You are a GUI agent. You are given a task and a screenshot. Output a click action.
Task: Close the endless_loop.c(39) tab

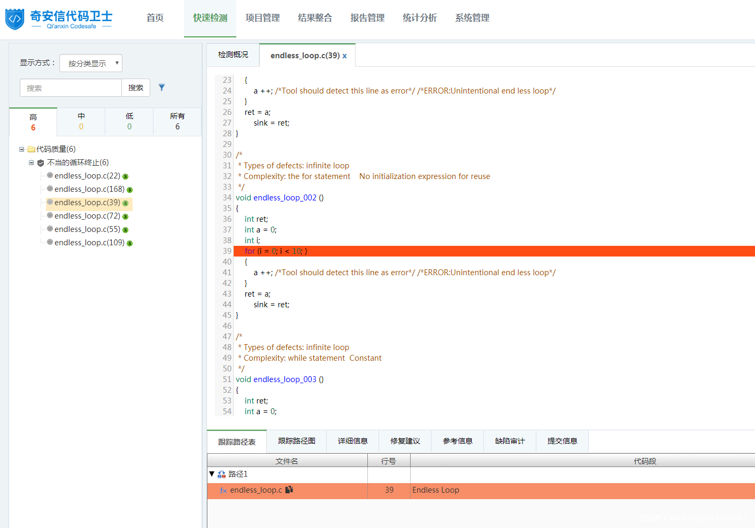tap(345, 56)
